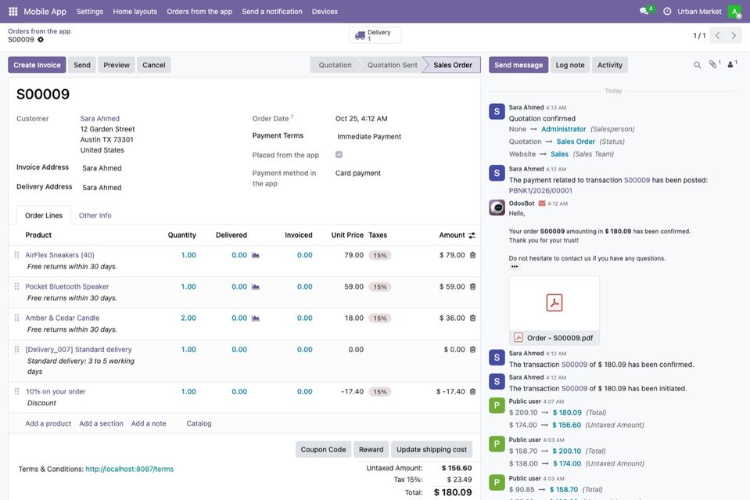Go to previous record arrow

coord(717,35)
